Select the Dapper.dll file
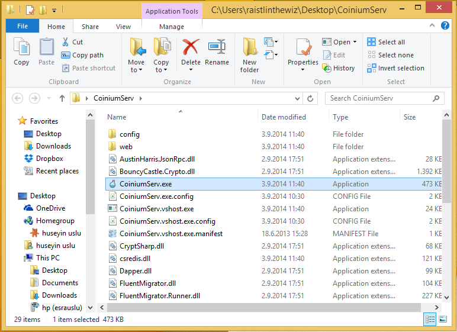The image size is (457, 332). [x=273, y=271]
